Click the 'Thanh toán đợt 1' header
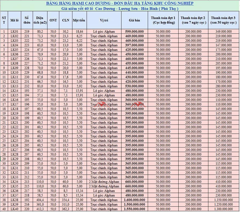The image size is (240, 212). click(163, 20)
